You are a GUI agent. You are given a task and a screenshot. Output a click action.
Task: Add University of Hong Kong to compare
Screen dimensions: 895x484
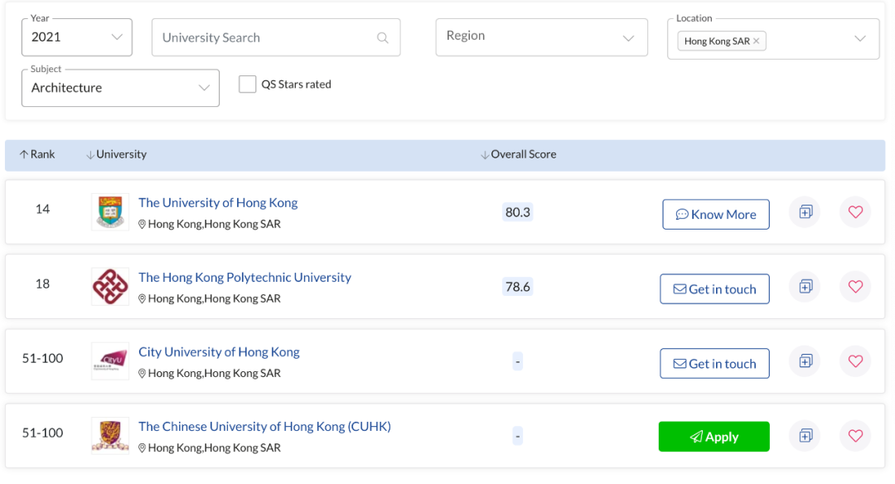tap(805, 212)
